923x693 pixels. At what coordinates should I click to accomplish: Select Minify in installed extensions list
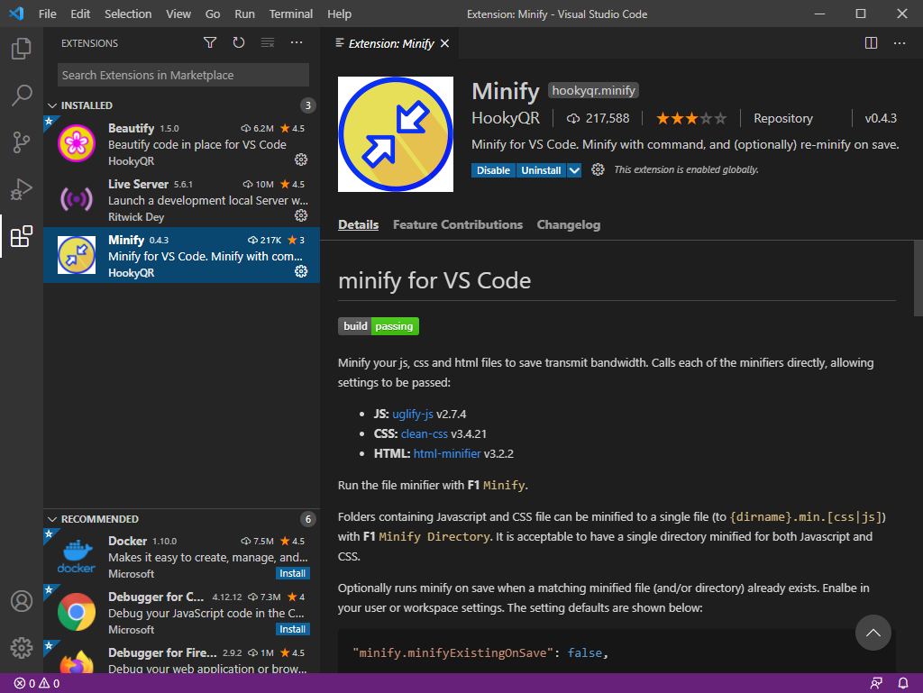click(181, 255)
